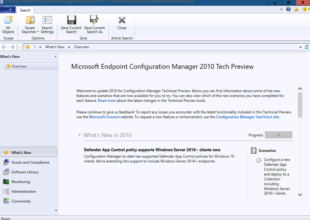Click Save Current Search As
The image size is (310, 220).
pos(95,25)
